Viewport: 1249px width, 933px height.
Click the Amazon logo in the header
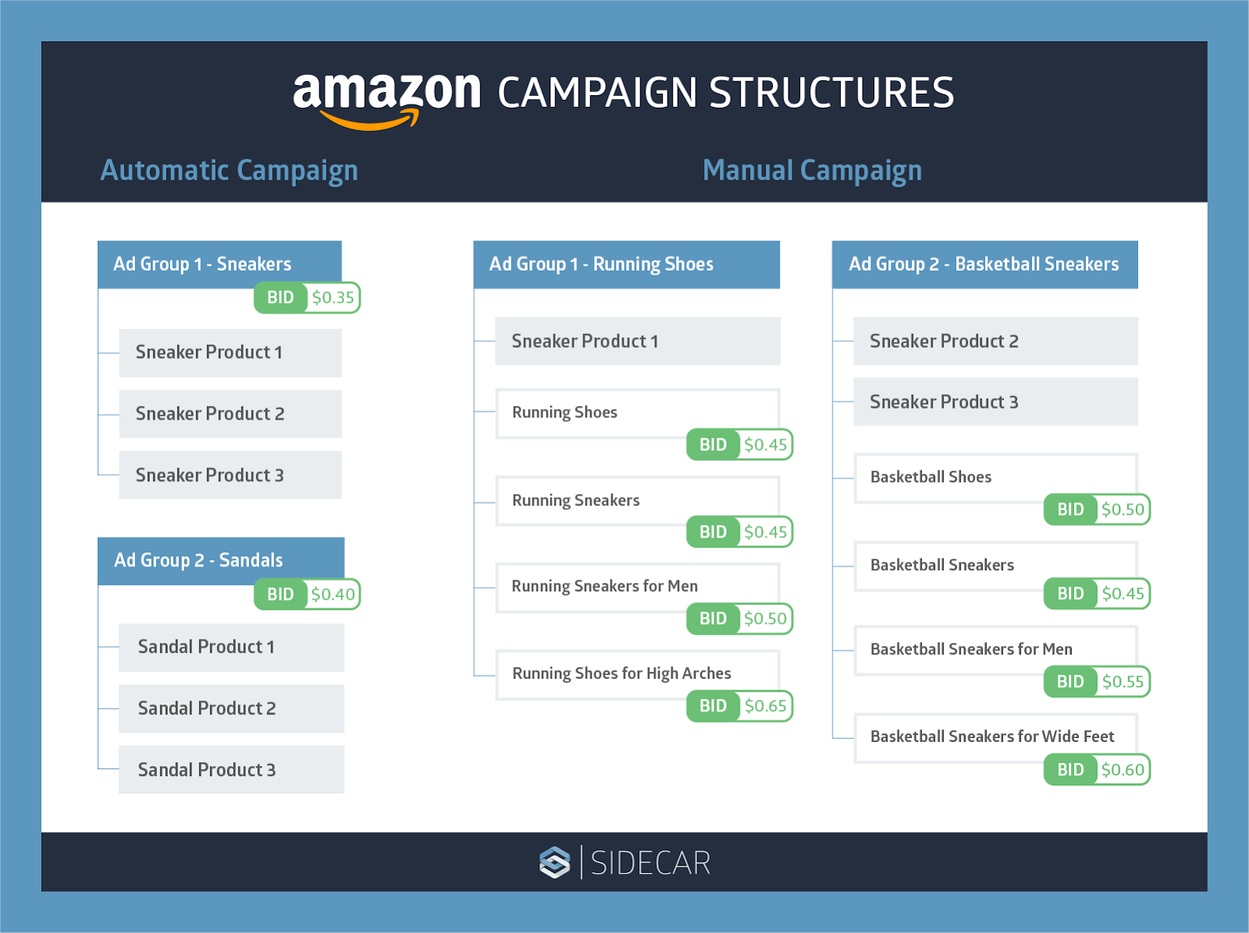387,100
